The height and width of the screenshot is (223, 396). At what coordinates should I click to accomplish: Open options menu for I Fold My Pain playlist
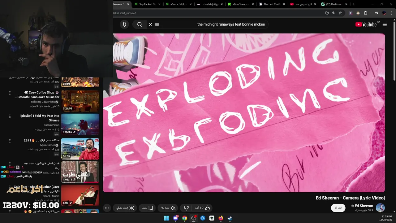[10, 116]
